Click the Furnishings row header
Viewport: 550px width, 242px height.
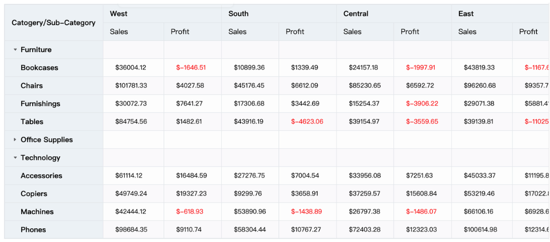(x=41, y=104)
